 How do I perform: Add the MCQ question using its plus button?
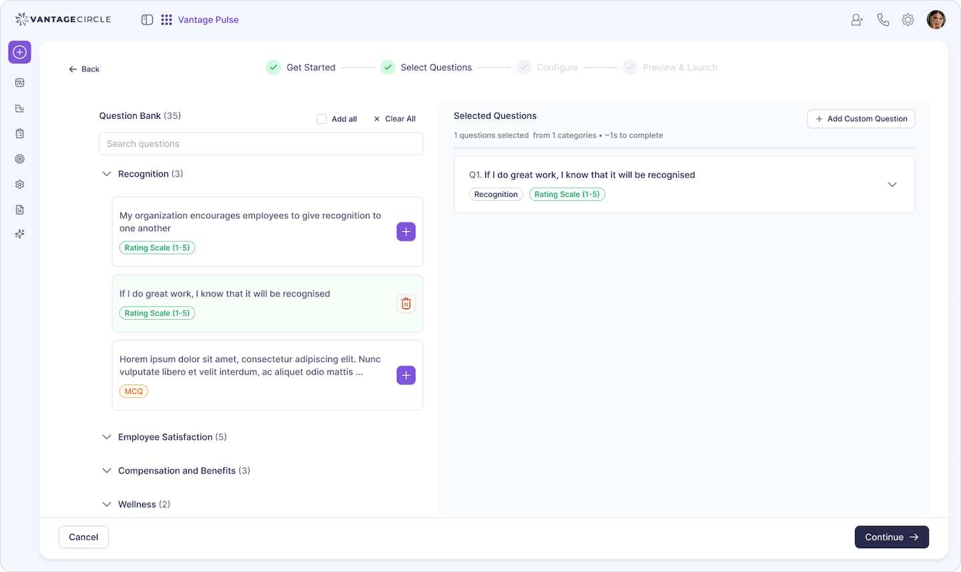coord(406,375)
